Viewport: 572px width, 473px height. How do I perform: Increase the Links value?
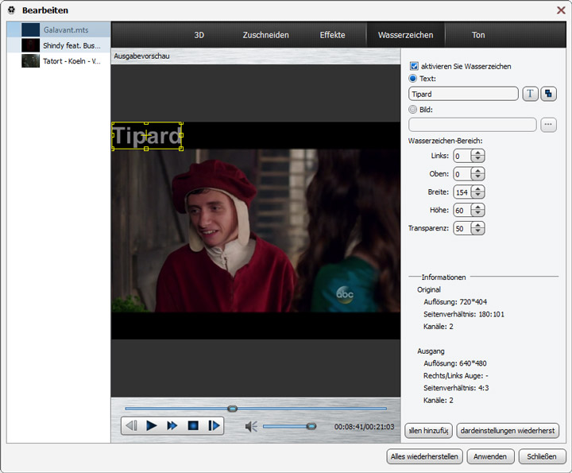tap(477, 153)
